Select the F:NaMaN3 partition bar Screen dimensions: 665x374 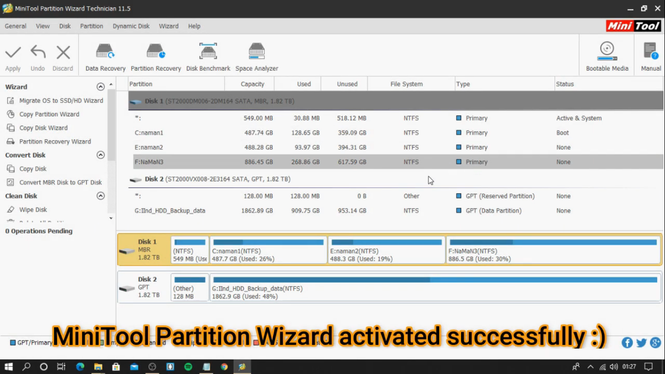552,250
